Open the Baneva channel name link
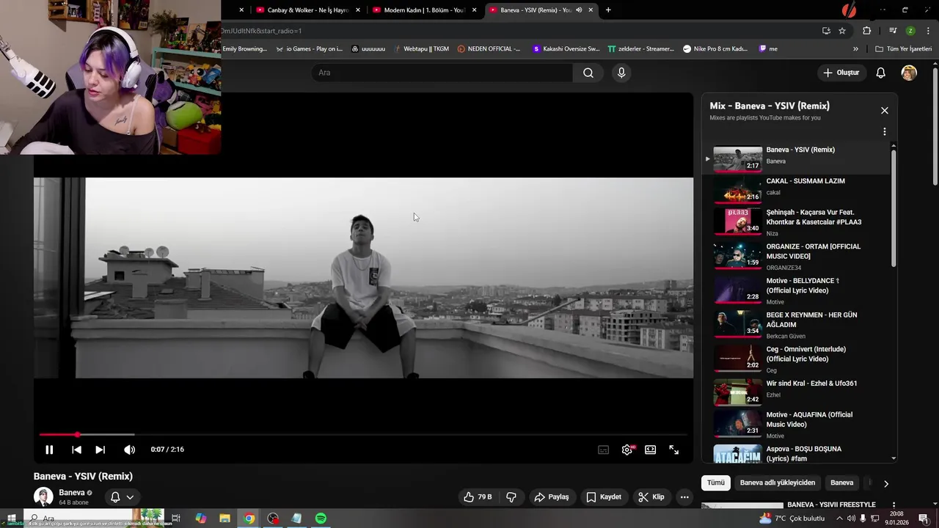Image resolution: width=939 pixels, height=528 pixels. pyautogui.click(x=72, y=493)
